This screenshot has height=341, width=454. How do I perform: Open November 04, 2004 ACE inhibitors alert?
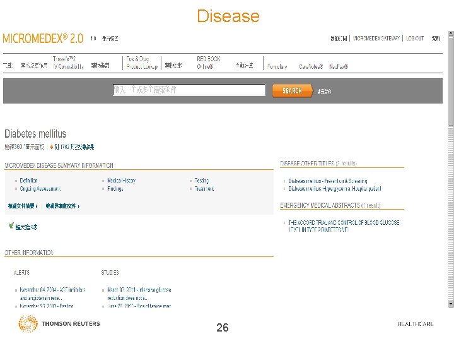pos(52,294)
